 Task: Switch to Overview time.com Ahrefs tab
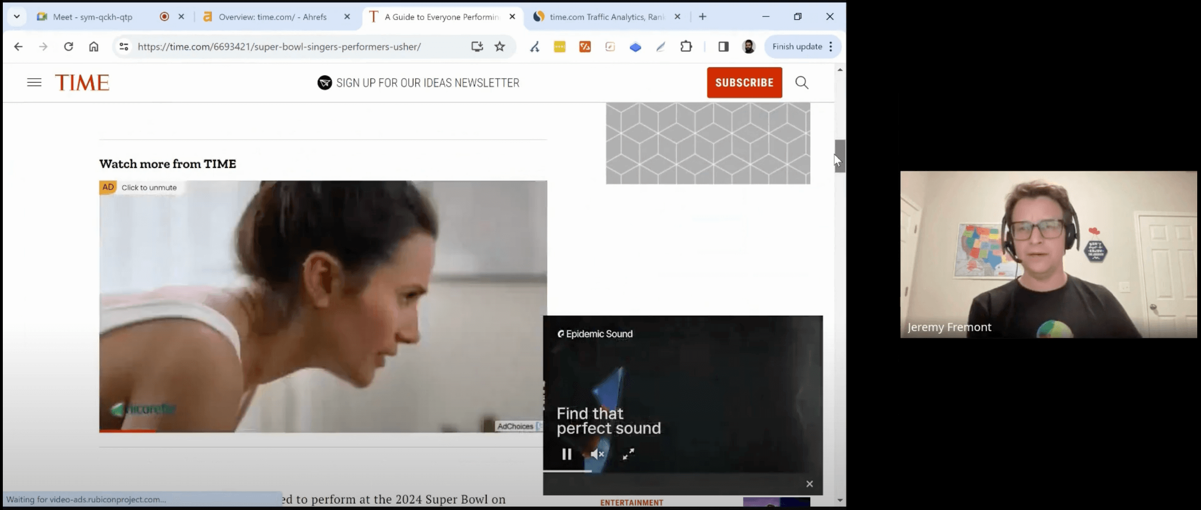(272, 17)
